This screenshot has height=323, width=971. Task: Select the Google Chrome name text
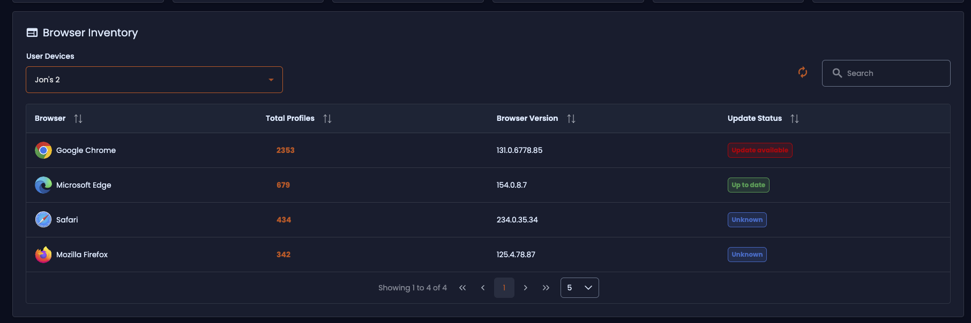click(x=86, y=150)
